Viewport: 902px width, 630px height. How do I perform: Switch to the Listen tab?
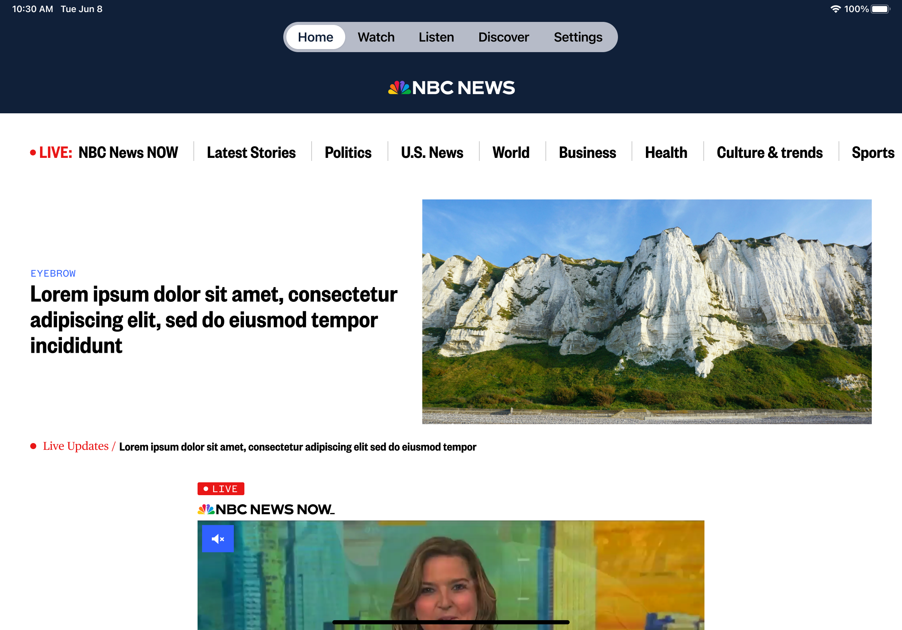pos(436,37)
